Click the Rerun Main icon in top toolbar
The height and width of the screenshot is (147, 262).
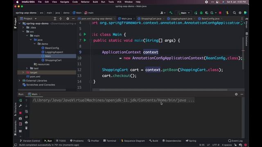(196, 13)
